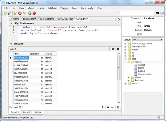Stop the query with the red X icon

point(20,13)
